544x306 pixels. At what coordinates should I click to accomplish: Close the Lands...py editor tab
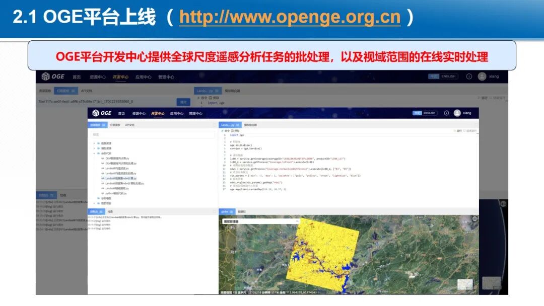click(x=238, y=125)
